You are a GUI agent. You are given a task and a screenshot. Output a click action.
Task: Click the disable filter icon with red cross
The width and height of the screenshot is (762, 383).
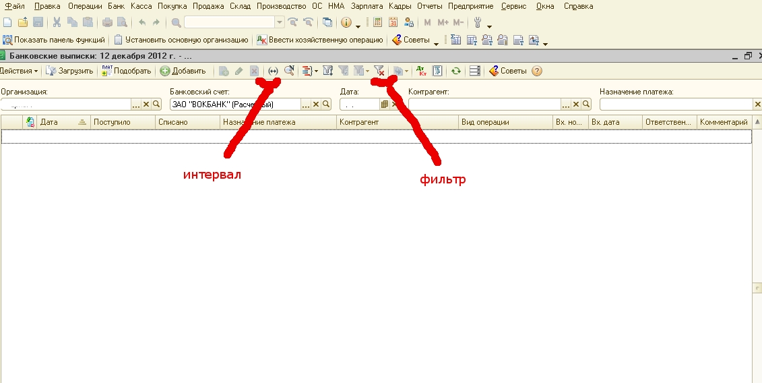[x=379, y=71]
